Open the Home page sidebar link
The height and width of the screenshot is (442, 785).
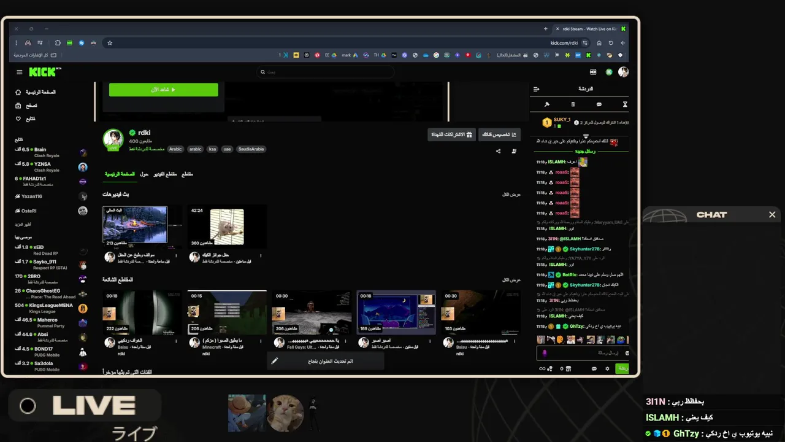click(x=36, y=92)
